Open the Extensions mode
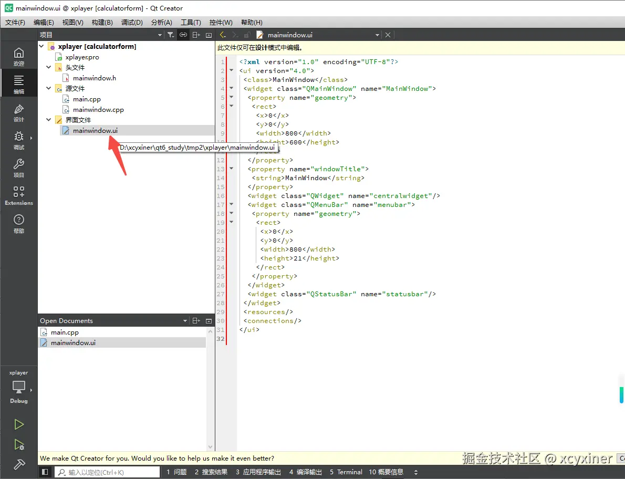This screenshot has height=479, width=625. pyautogui.click(x=19, y=195)
